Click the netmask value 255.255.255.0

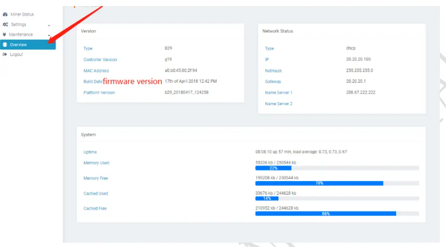(x=360, y=70)
